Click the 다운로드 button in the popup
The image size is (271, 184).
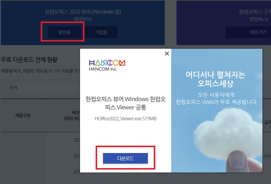[x=125, y=158]
